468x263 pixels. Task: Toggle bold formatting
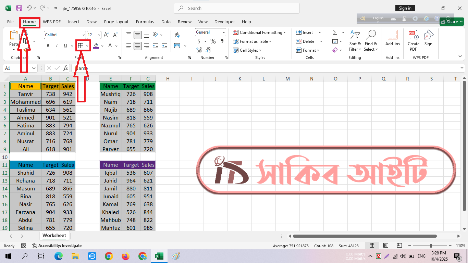point(48,46)
